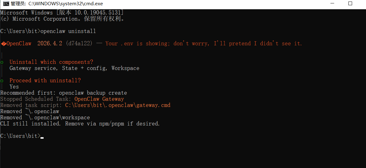Click the cmd.exe icon in title bar
Screen dimensions: 366x168
pos(6,4)
